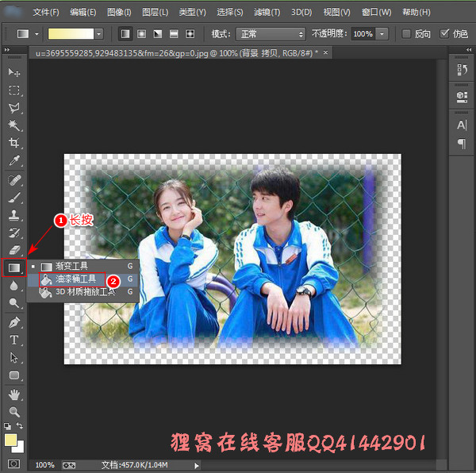476x473 pixels.
Task: Select the Type tool
Action: pyautogui.click(x=13, y=340)
